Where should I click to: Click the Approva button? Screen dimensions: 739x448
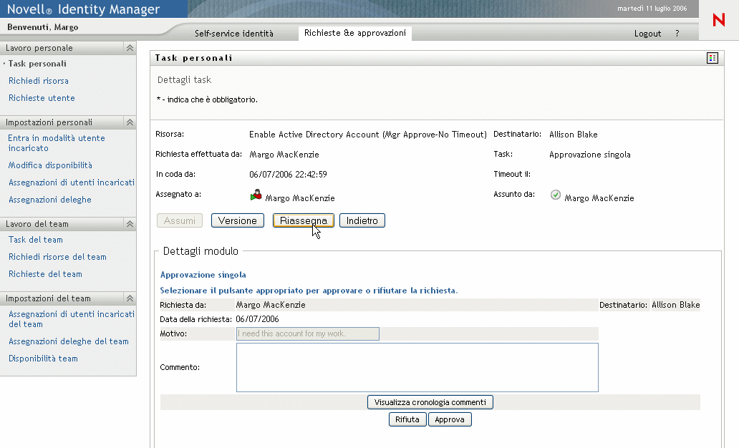[450, 419]
